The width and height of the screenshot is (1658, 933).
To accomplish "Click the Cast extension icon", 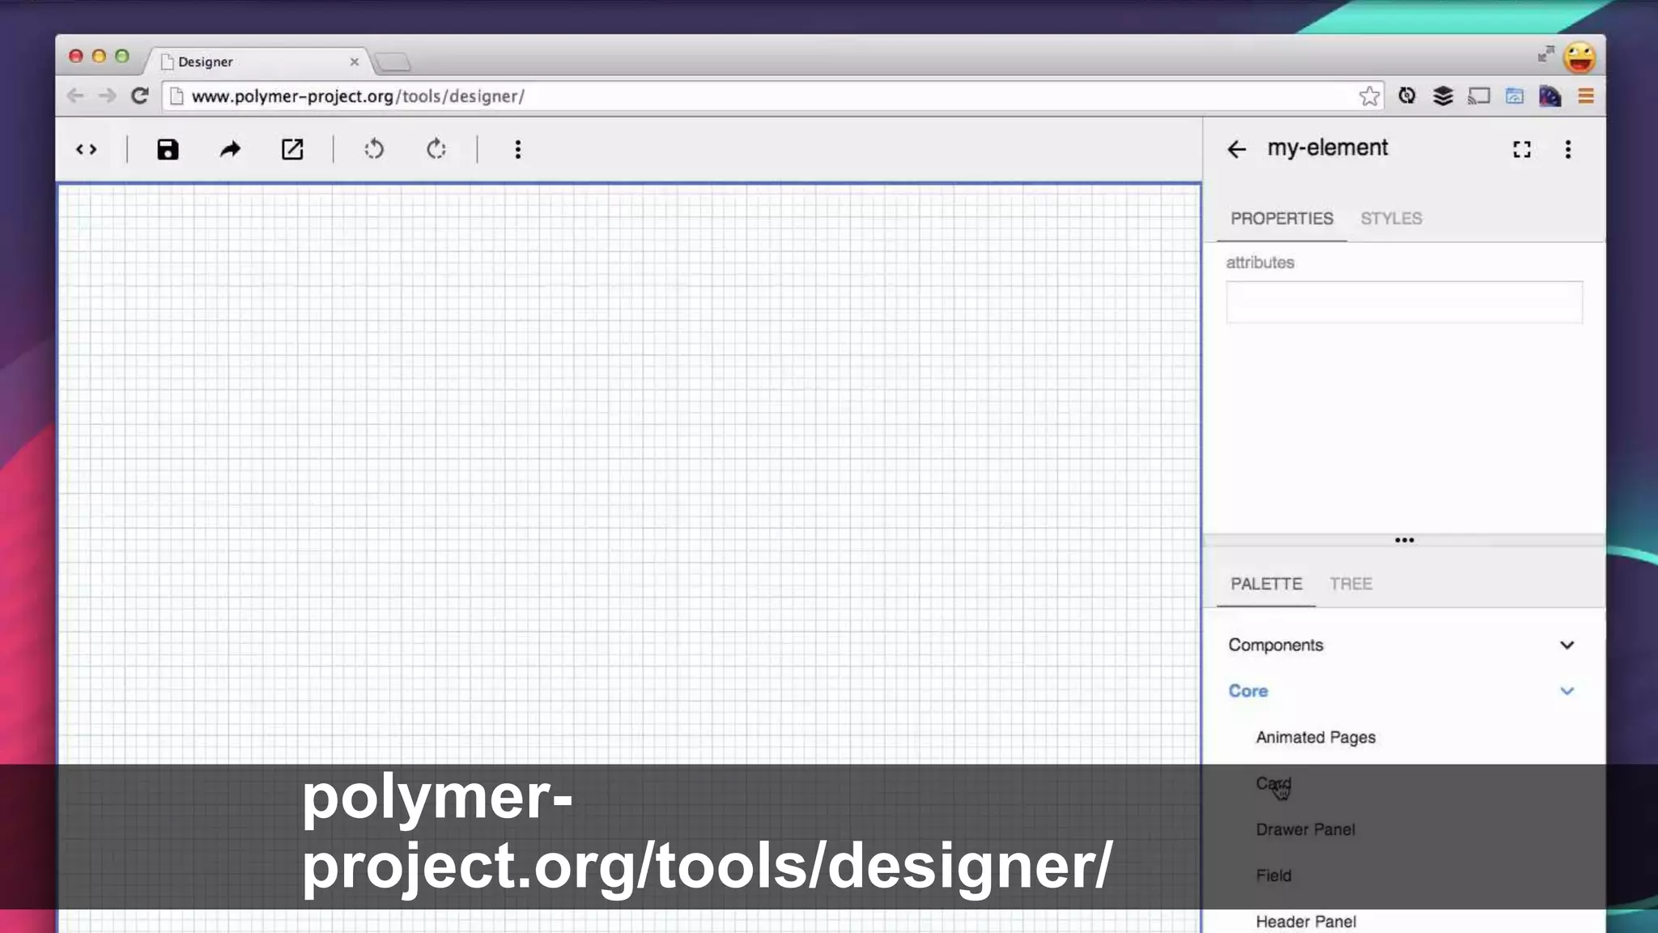I will tap(1479, 96).
